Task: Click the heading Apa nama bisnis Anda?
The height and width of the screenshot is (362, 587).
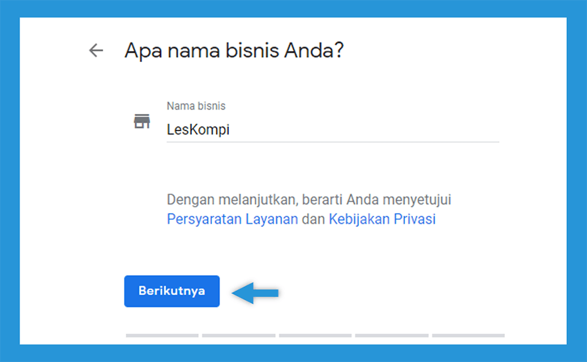Action: [234, 50]
